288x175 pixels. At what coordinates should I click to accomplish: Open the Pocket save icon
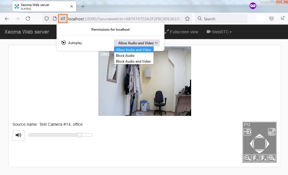[x=271, y=19]
